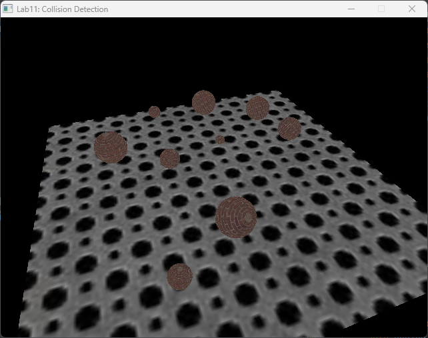428x338 pixels.
Task: Close the Lab11 Collision Detection window
Action: 412,9
